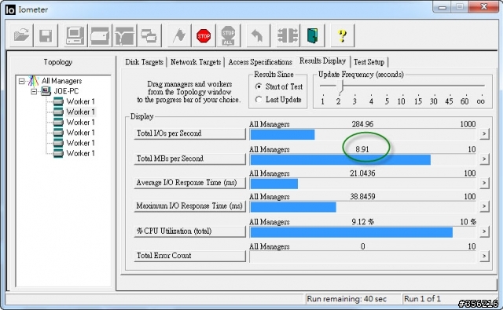Image resolution: width=503 pixels, height=310 pixels.
Task: Start new disk worker icon
Action: (x=100, y=35)
